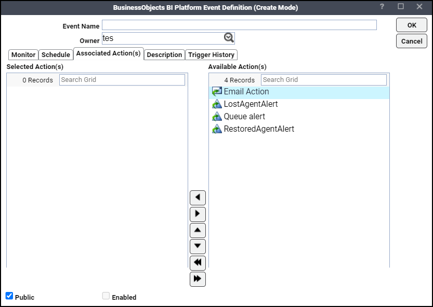Image resolution: width=433 pixels, height=307 pixels.
Task: Toggle the Enabled checkbox
Action: (x=106, y=296)
